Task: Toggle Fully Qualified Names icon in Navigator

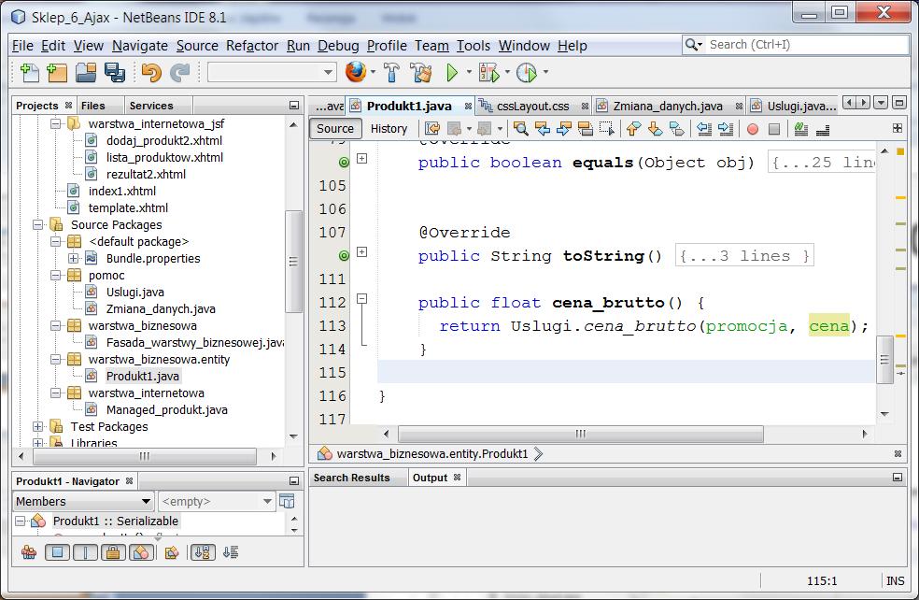Action: 172,552
